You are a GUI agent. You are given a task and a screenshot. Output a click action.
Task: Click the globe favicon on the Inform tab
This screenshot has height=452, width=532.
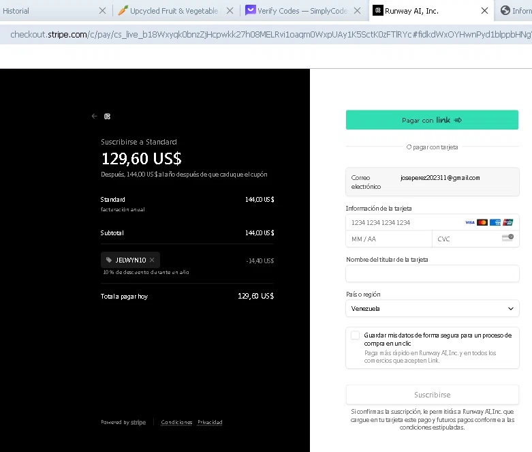click(505, 10)
